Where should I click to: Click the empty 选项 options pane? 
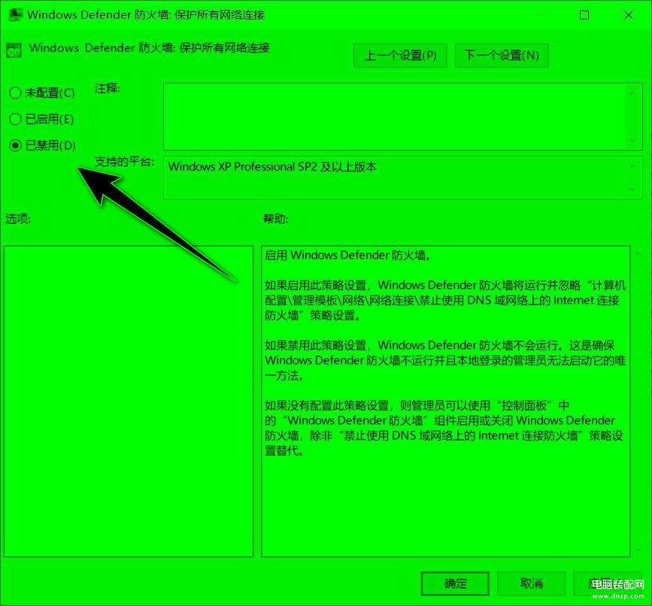pos(129,401)
